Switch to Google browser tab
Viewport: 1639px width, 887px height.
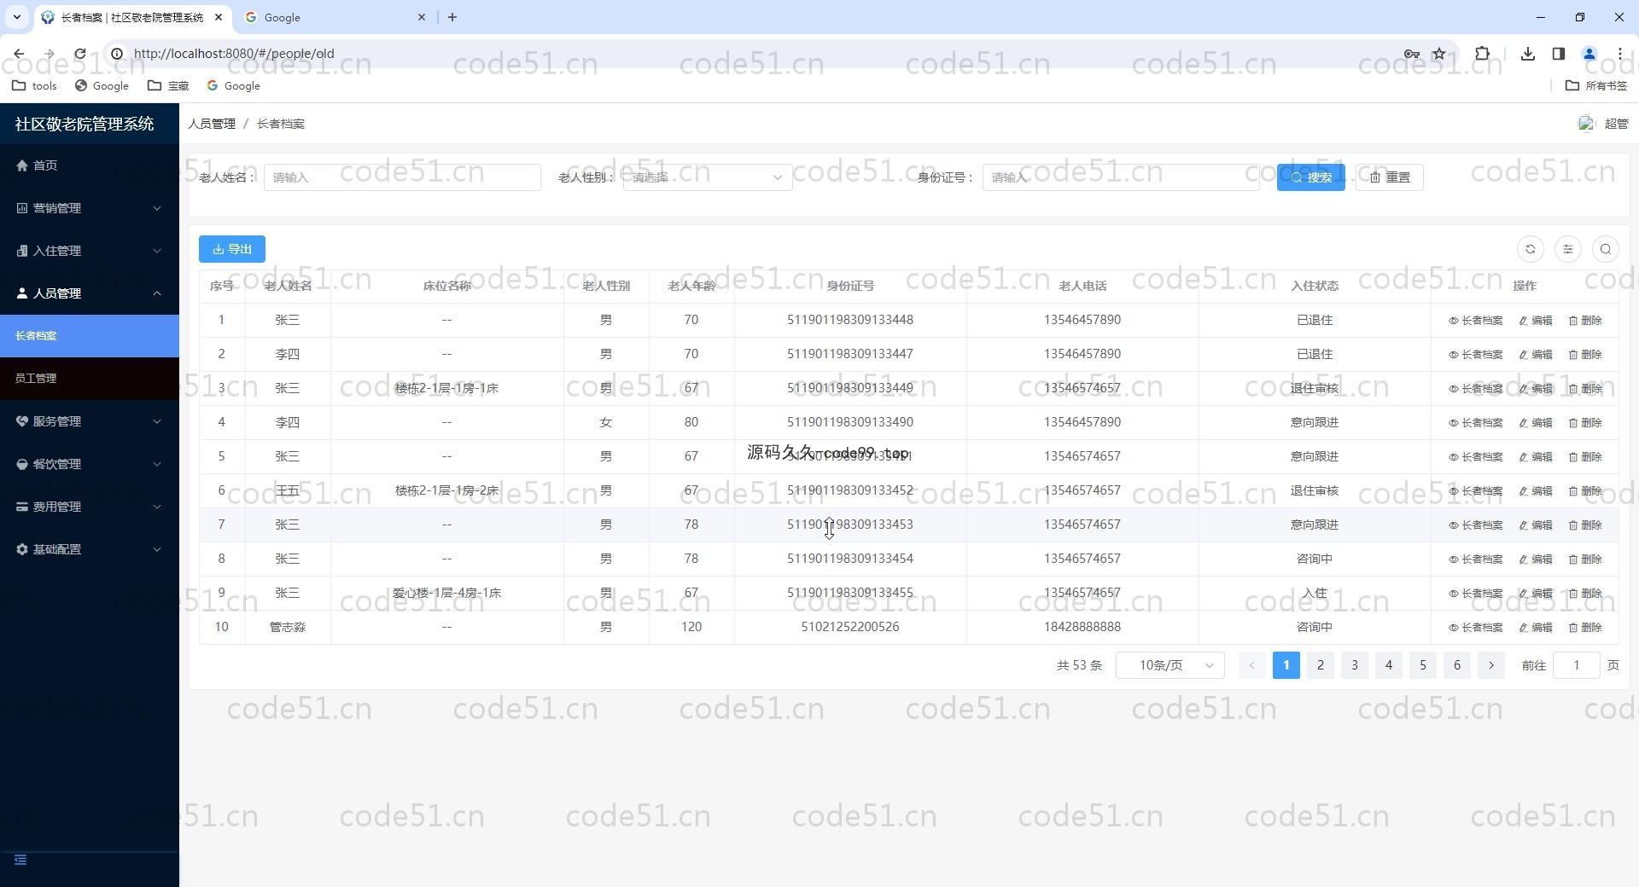click(x=336, y=17)
